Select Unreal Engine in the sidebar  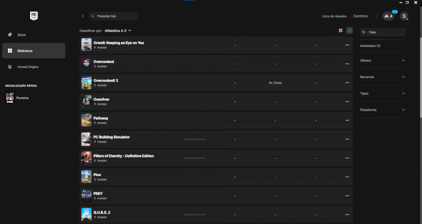coord(27,67)
